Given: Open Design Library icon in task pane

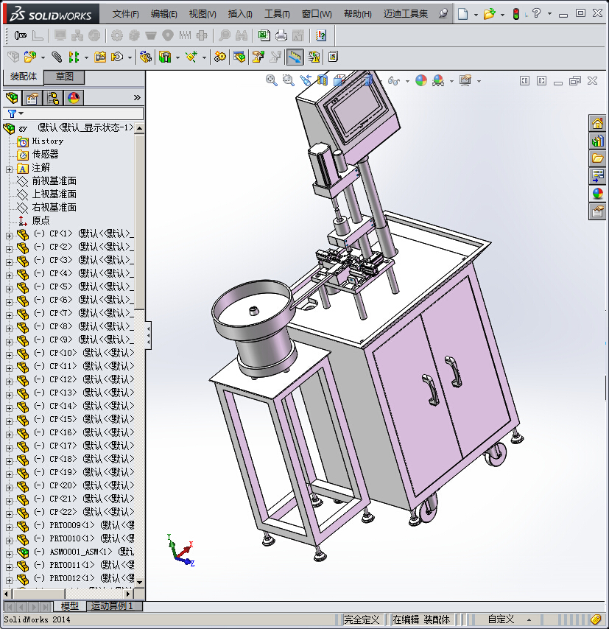Looking at the screenshot, I should (x=597, y=141).
